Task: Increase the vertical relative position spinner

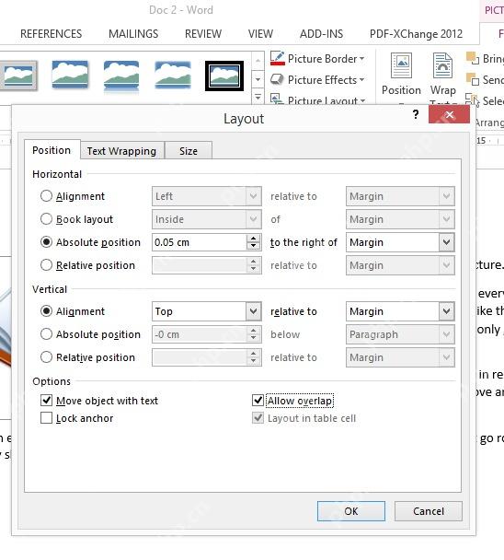Action: pos(253,354)
